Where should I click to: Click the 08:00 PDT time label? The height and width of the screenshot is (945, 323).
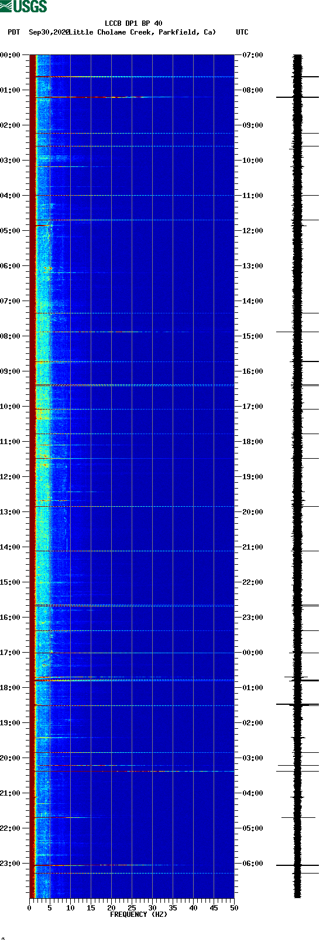[x=11, y=336]
